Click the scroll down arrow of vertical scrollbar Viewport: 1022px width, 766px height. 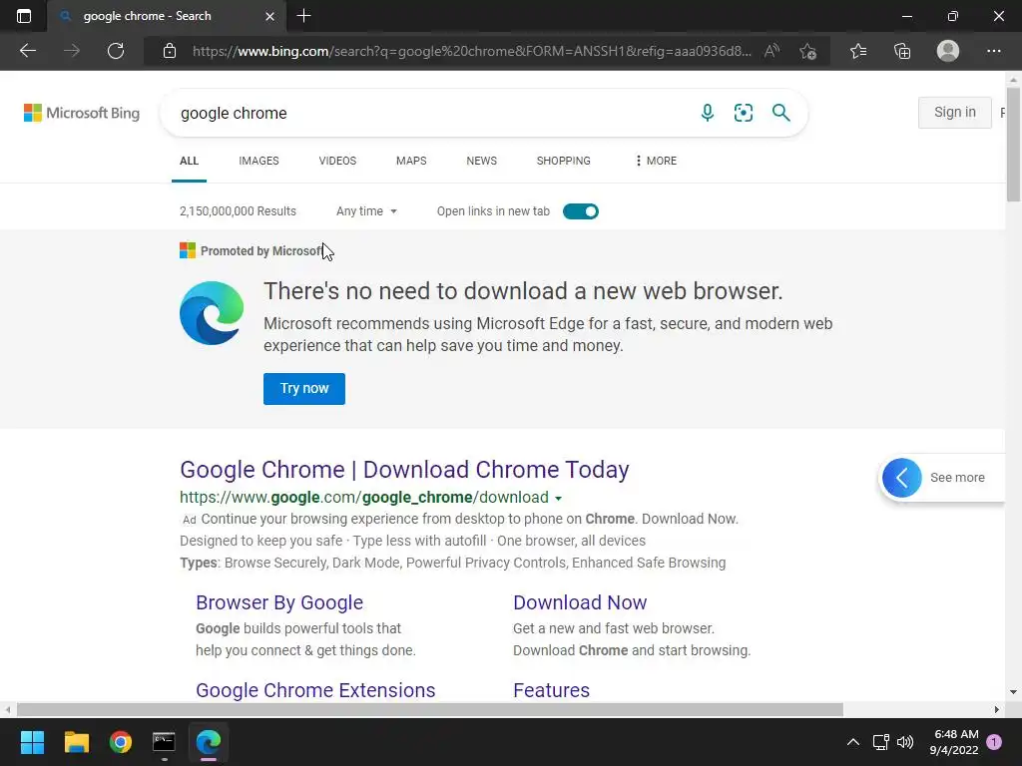pos(1013,692)
